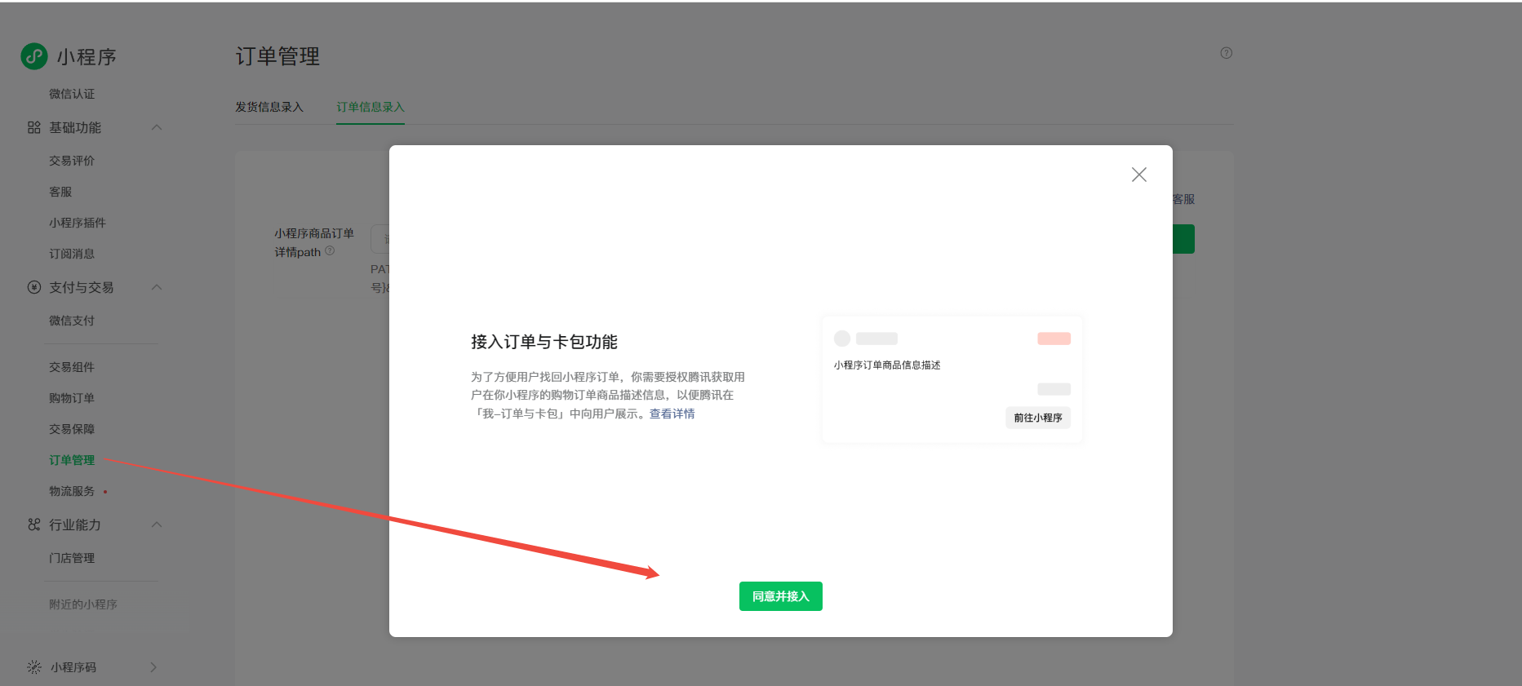Click the 小程序 logo icon
The image size is (1522, 686).
(x=34, y=56)
